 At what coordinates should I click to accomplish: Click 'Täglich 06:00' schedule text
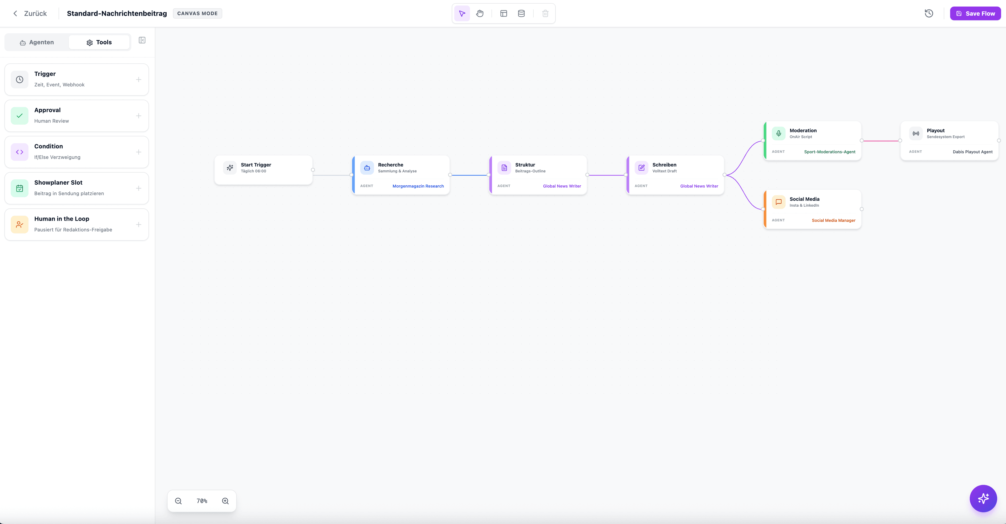253,171
